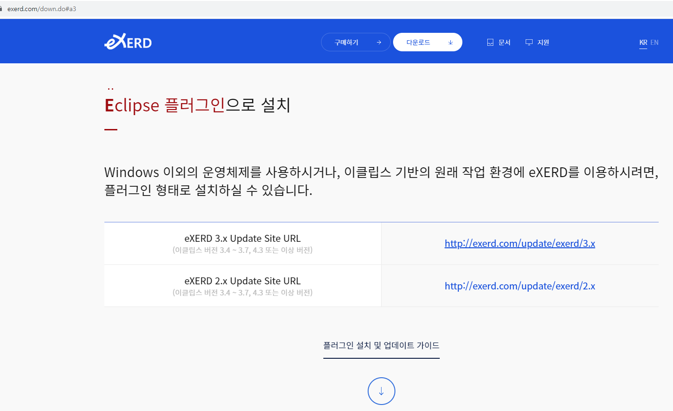Viewport: 673px width, 411px height.
Task: Click the circular down-arrow expand icon
Action: (382, 391)
